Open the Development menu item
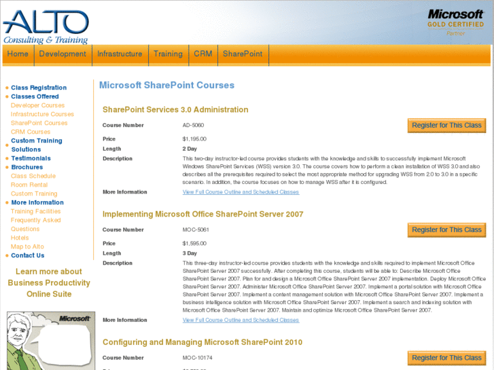 63,54
